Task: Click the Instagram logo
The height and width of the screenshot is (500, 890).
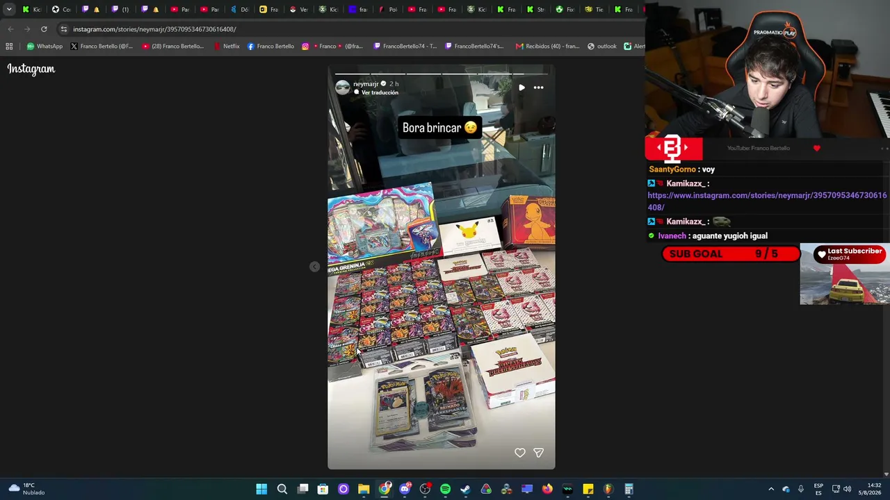Action: pyautogui.click(x=31, y=69)
